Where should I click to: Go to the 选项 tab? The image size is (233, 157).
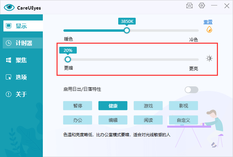[x=21, y=77]
